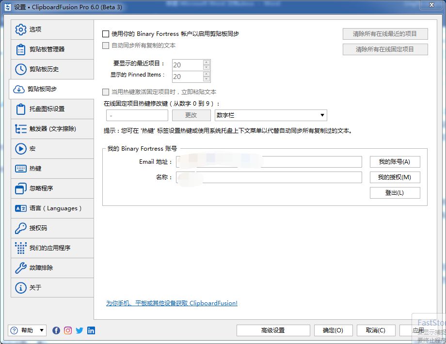Open the 关于 tab
This screenshot has width=446, height=344.
pyautogui.click(x=52, y=288)
